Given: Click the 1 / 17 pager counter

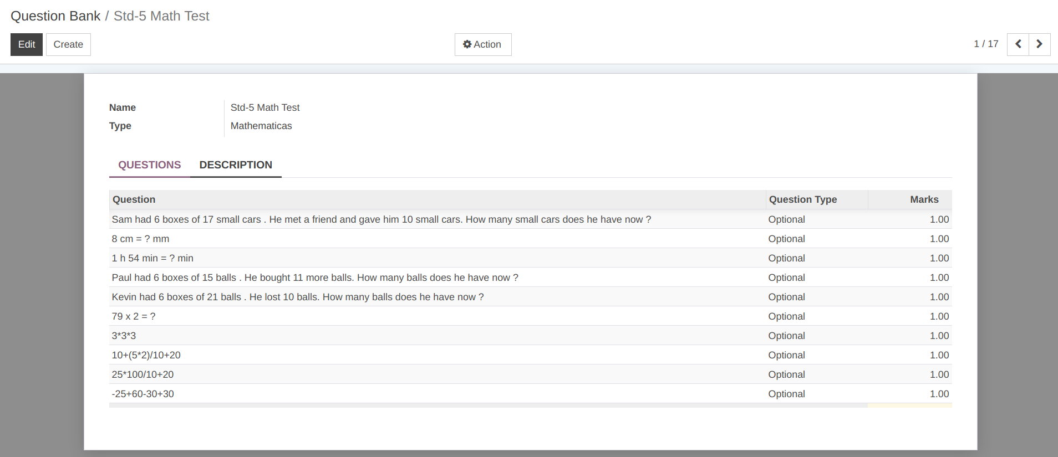Looking at the screenshot, I should [x=986, y=44].
